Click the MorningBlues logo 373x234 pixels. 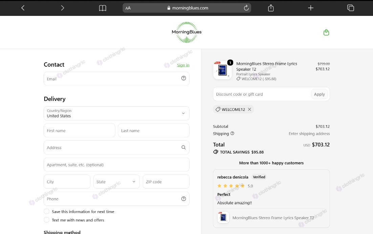tap(186, 32)
